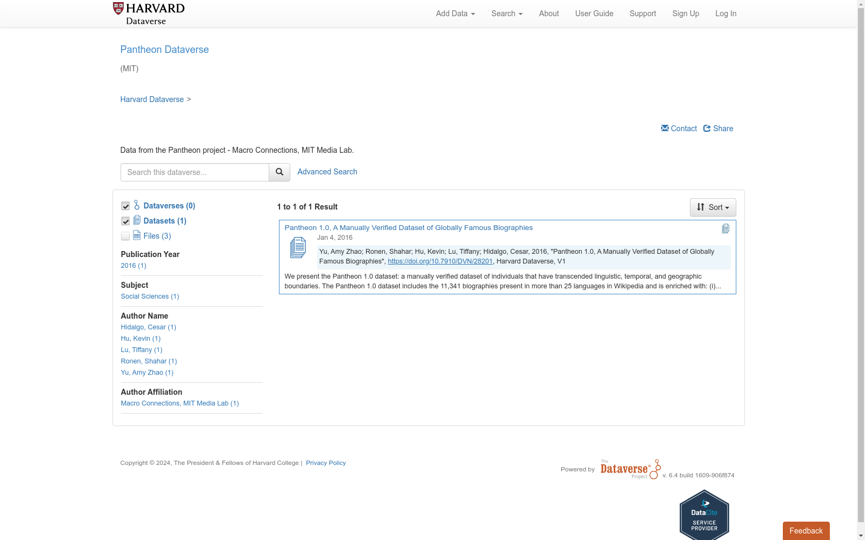Click the Files (3) label
The image size is (865, 540).
pos(157,236)
